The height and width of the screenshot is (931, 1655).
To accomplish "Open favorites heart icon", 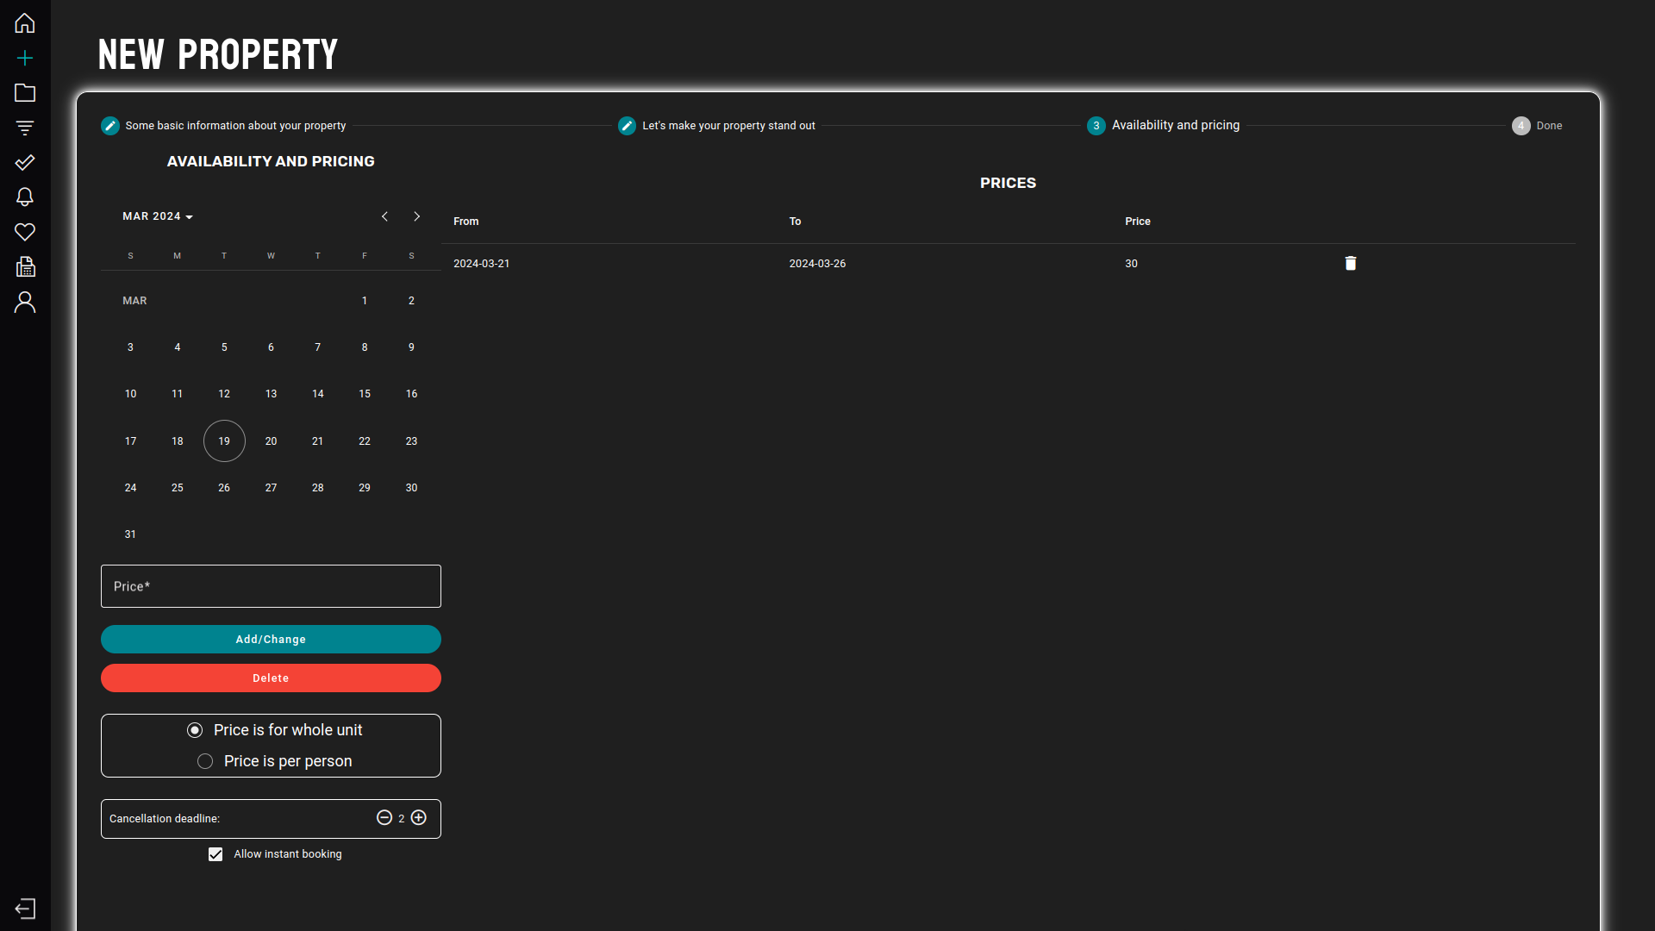I will (x=25, y=232).
